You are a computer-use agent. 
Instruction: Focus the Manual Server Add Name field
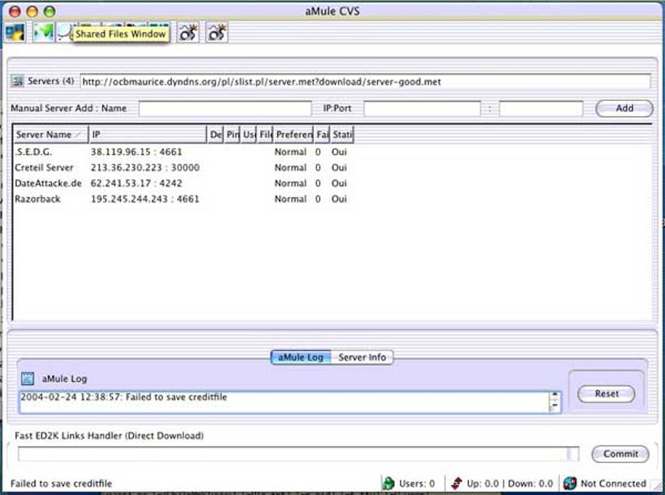[225, 108]
